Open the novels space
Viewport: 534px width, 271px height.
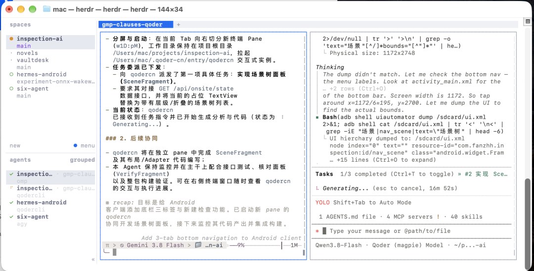tap(27, 53)
